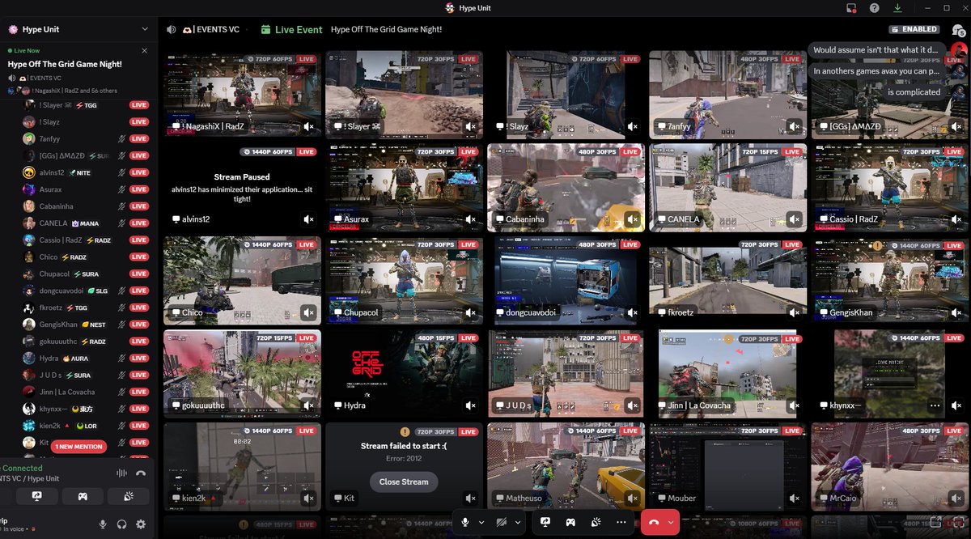The image size is (971, 539).
Task: Open noise suppression waveform icon
Action: coord(122,473)
